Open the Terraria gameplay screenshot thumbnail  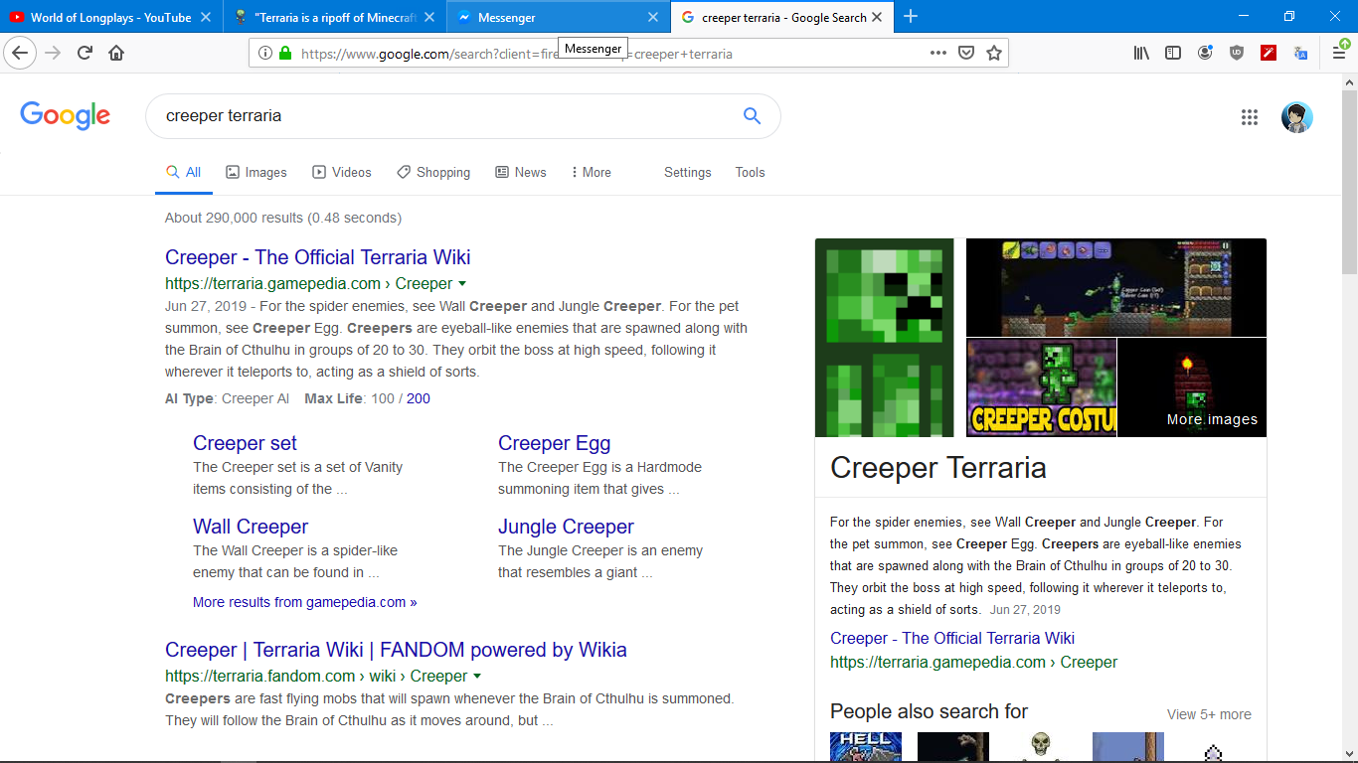click(1116, 287)
